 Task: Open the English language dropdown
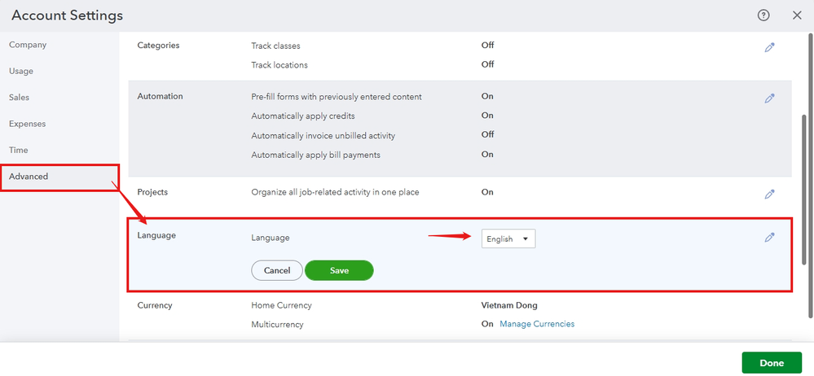tap(508, 238)
